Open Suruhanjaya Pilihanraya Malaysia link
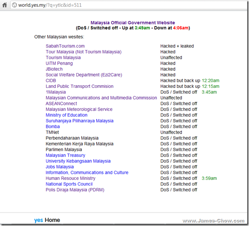This screenshot has width=249, height=226. click(80, 121)
